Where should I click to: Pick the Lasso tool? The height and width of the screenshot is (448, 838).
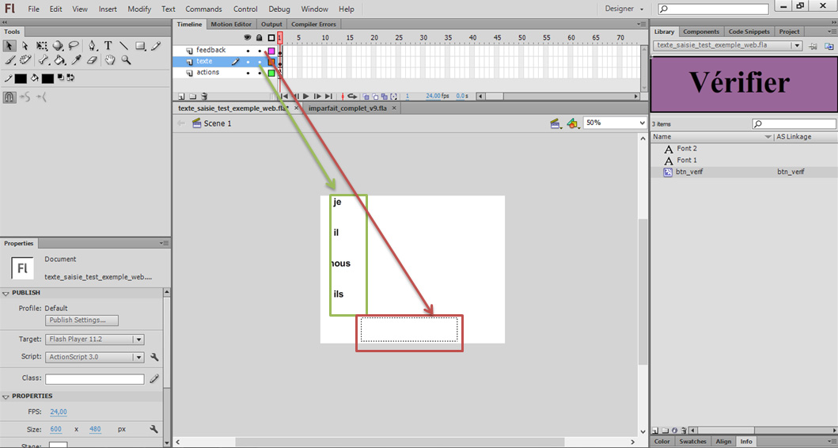[74, 46]
